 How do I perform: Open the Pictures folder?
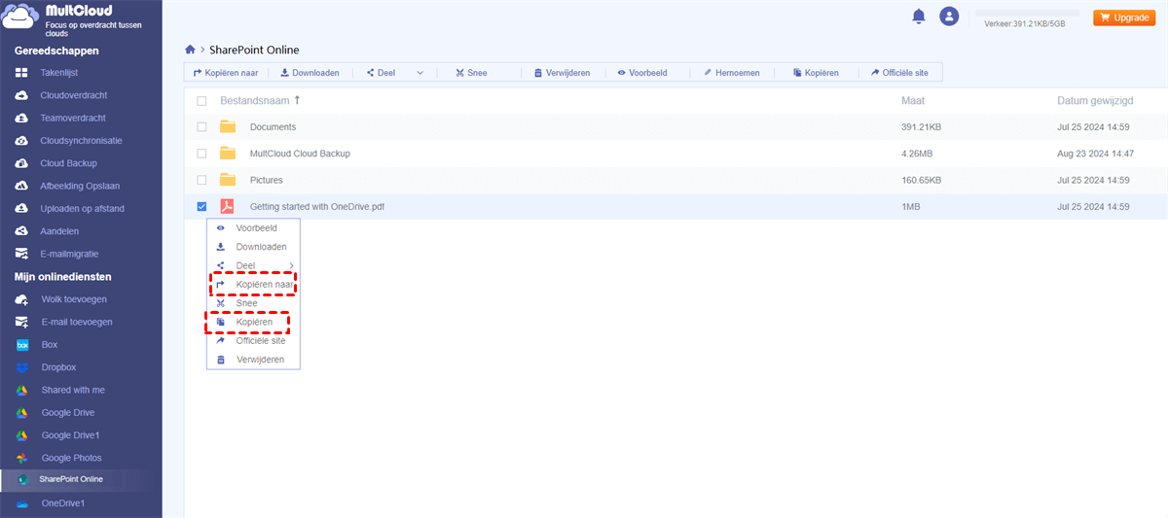tap(267, 180)
